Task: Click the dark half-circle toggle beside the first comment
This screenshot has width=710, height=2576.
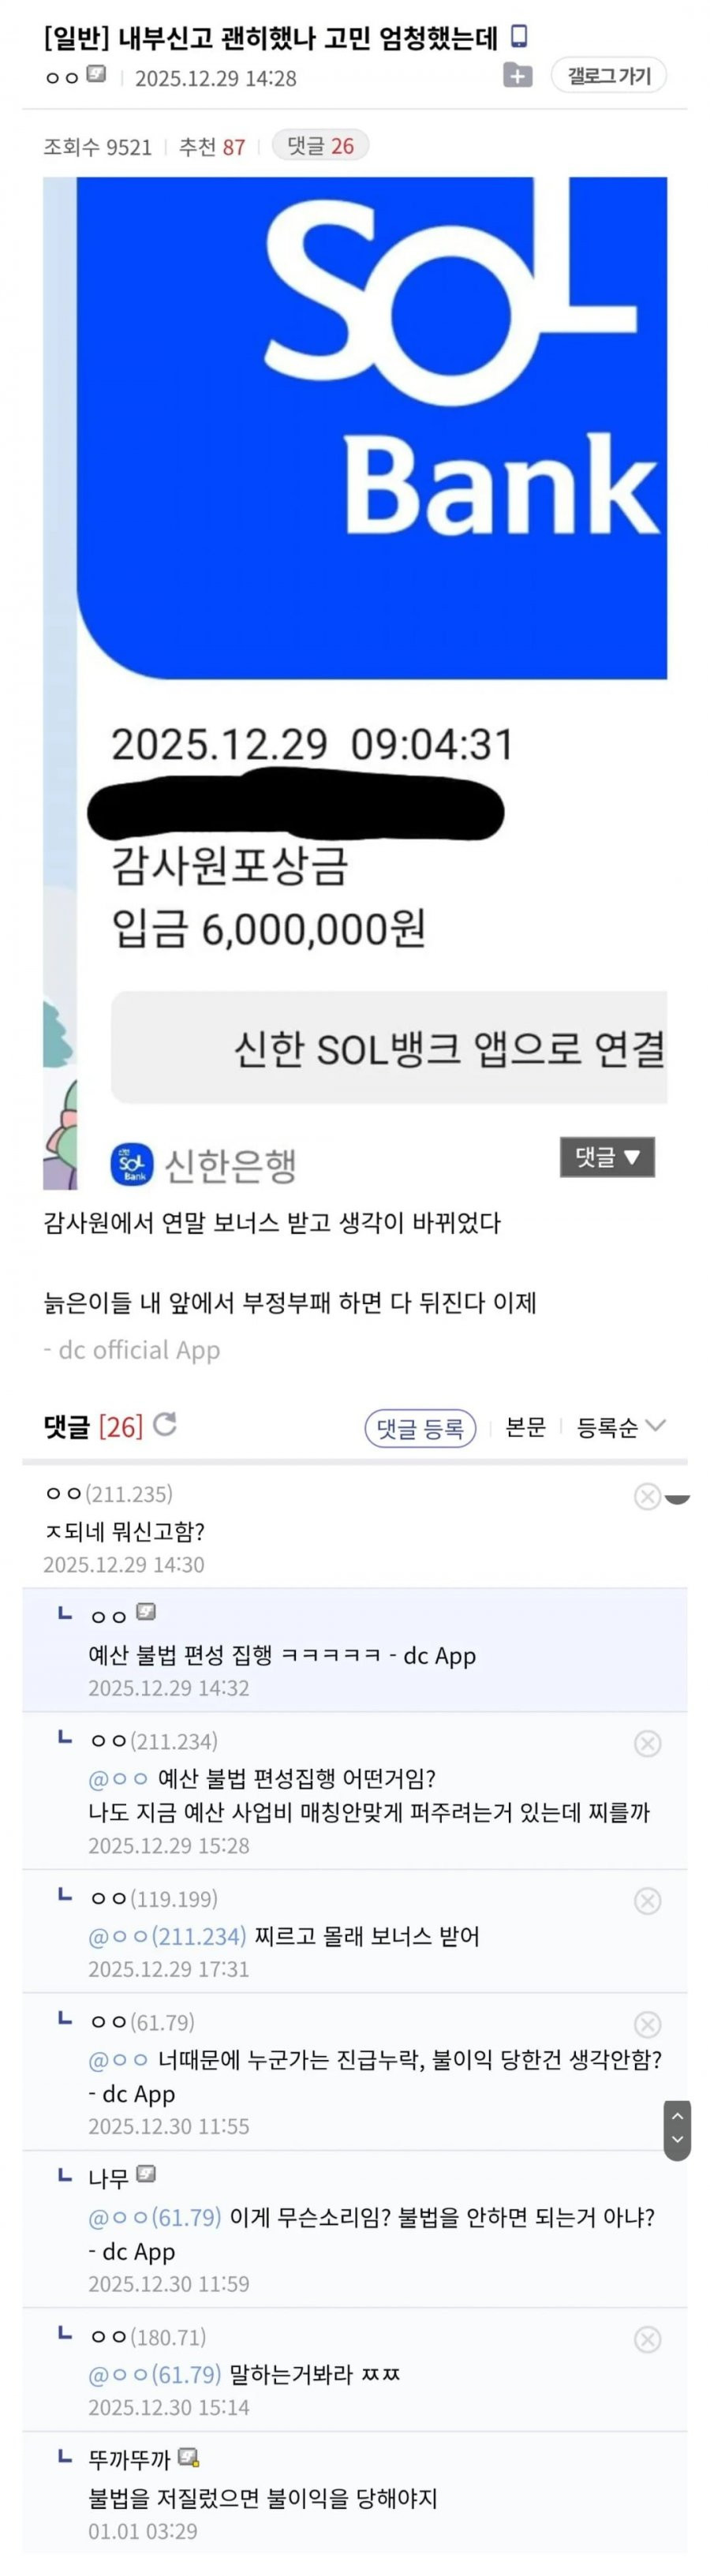Action: pos(678,1498)
